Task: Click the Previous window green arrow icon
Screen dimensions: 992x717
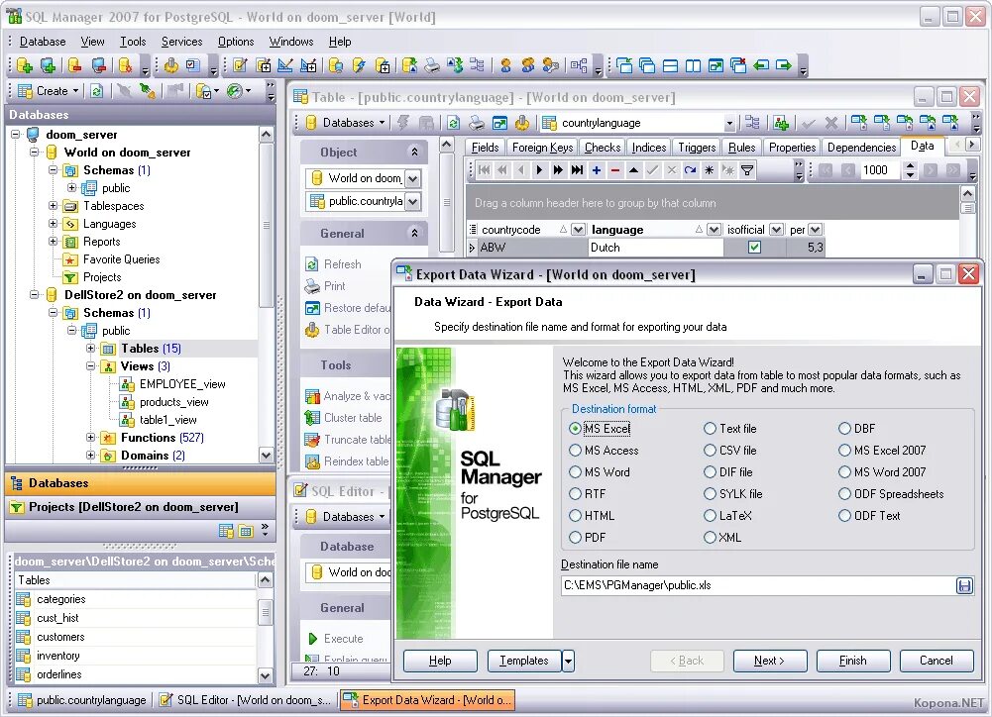Action: point(761,65)
